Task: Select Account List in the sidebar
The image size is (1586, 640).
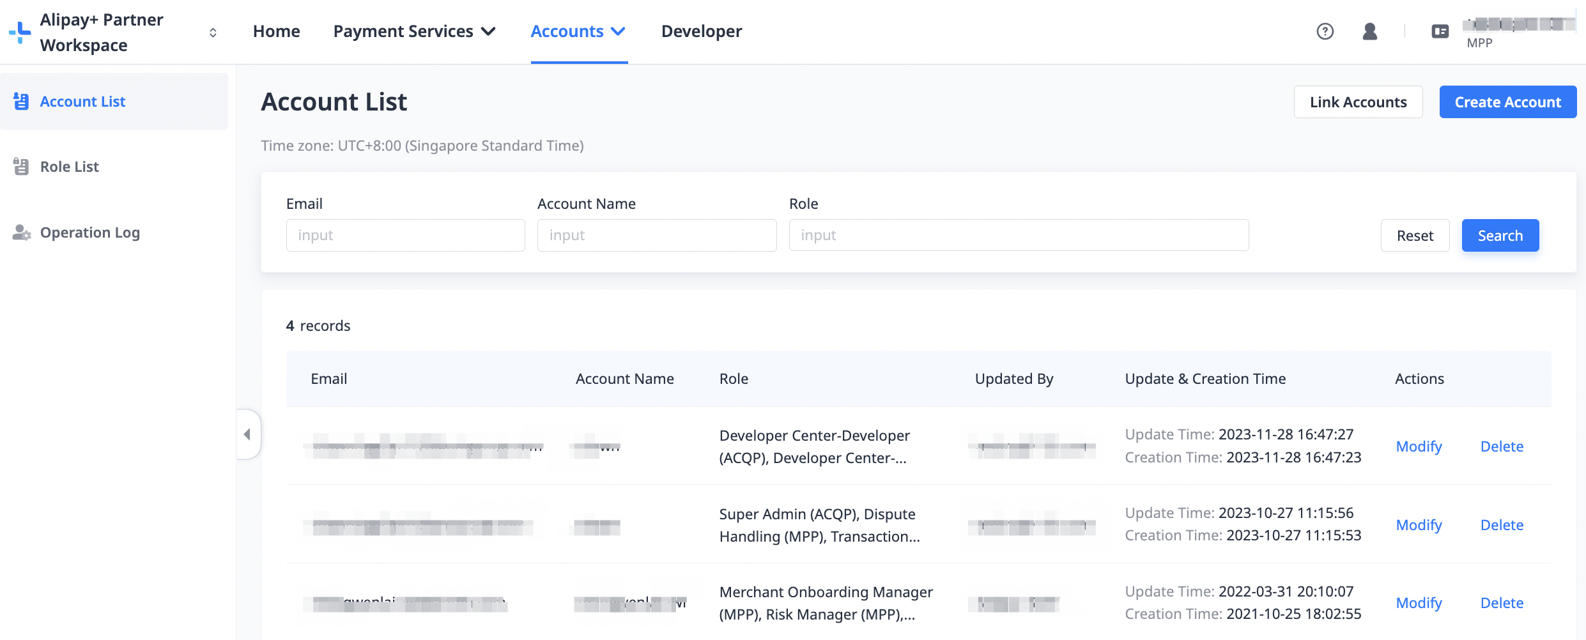Action: [x=82, y=101]
